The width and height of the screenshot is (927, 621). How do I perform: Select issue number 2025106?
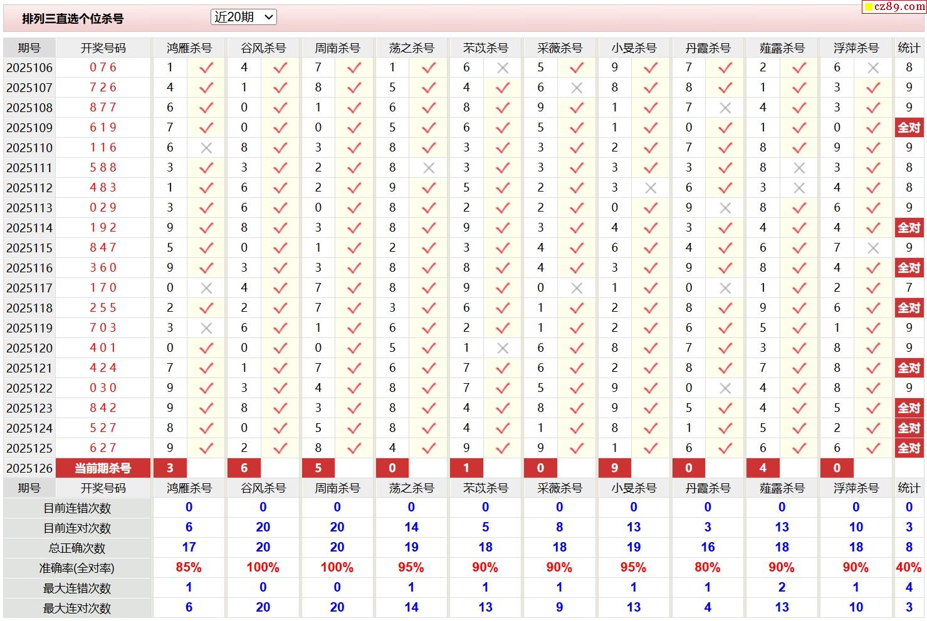pos(29,68)
